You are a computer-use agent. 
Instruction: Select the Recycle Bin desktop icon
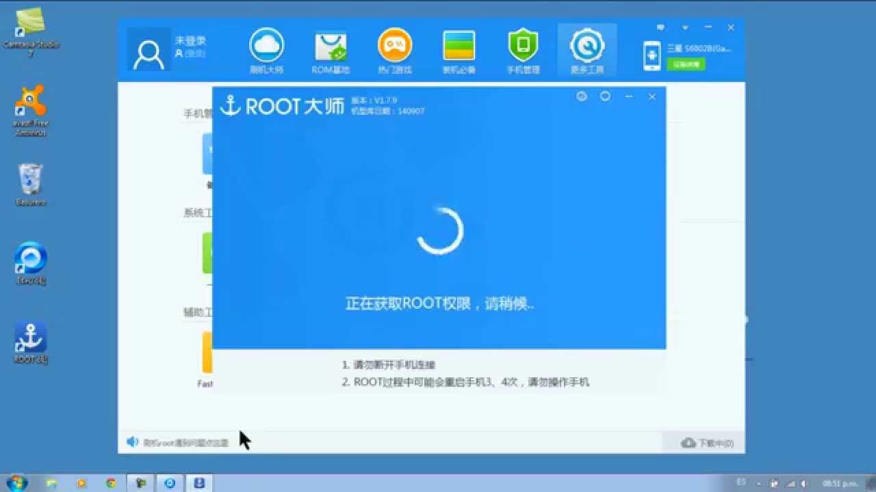[x=30, y=184]
